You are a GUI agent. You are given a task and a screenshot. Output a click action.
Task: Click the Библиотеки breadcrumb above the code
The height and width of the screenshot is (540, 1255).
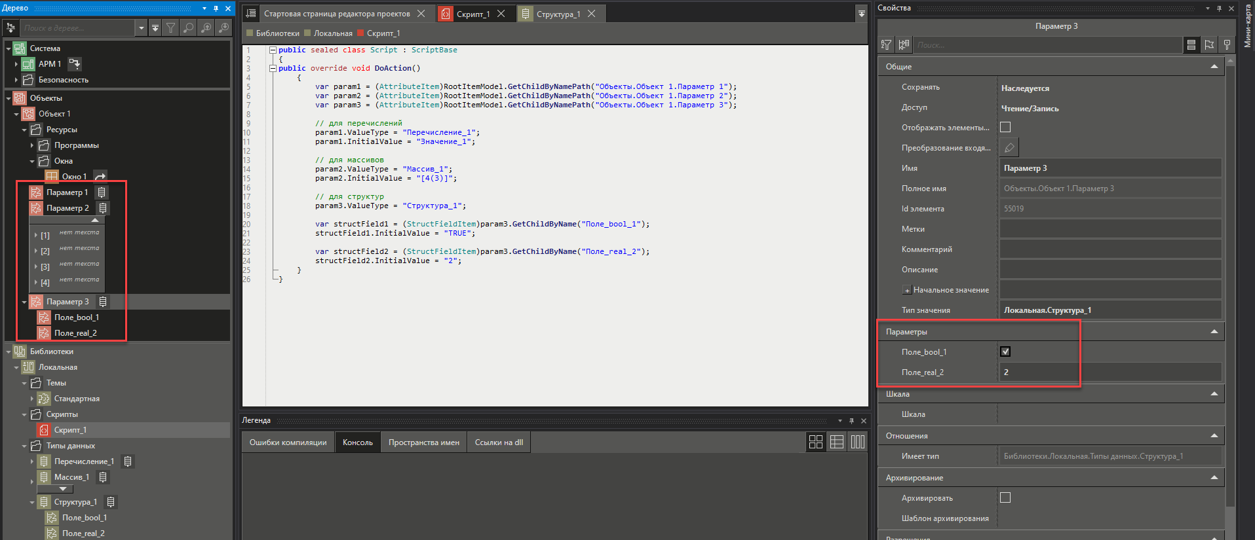pyautogui.click(x=277, y=33)
